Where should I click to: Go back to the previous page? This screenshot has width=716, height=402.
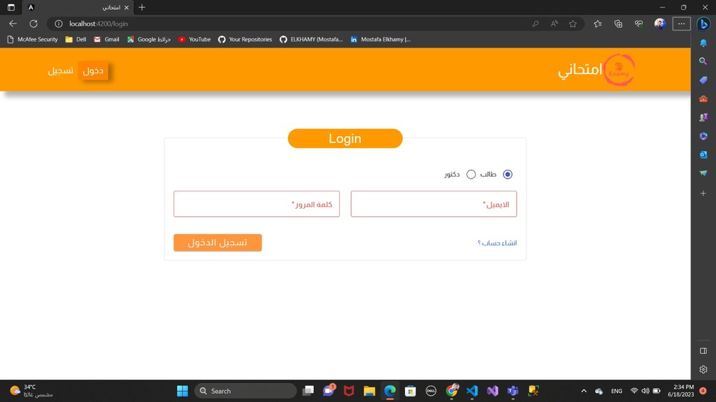tap(13, 24)
